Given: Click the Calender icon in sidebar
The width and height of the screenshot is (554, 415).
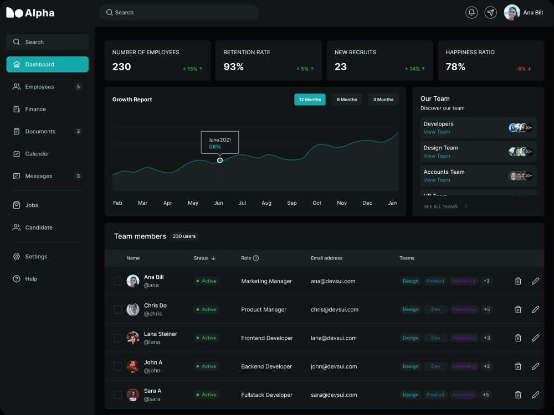Looking at the screenshot, I should click(17, 153).
